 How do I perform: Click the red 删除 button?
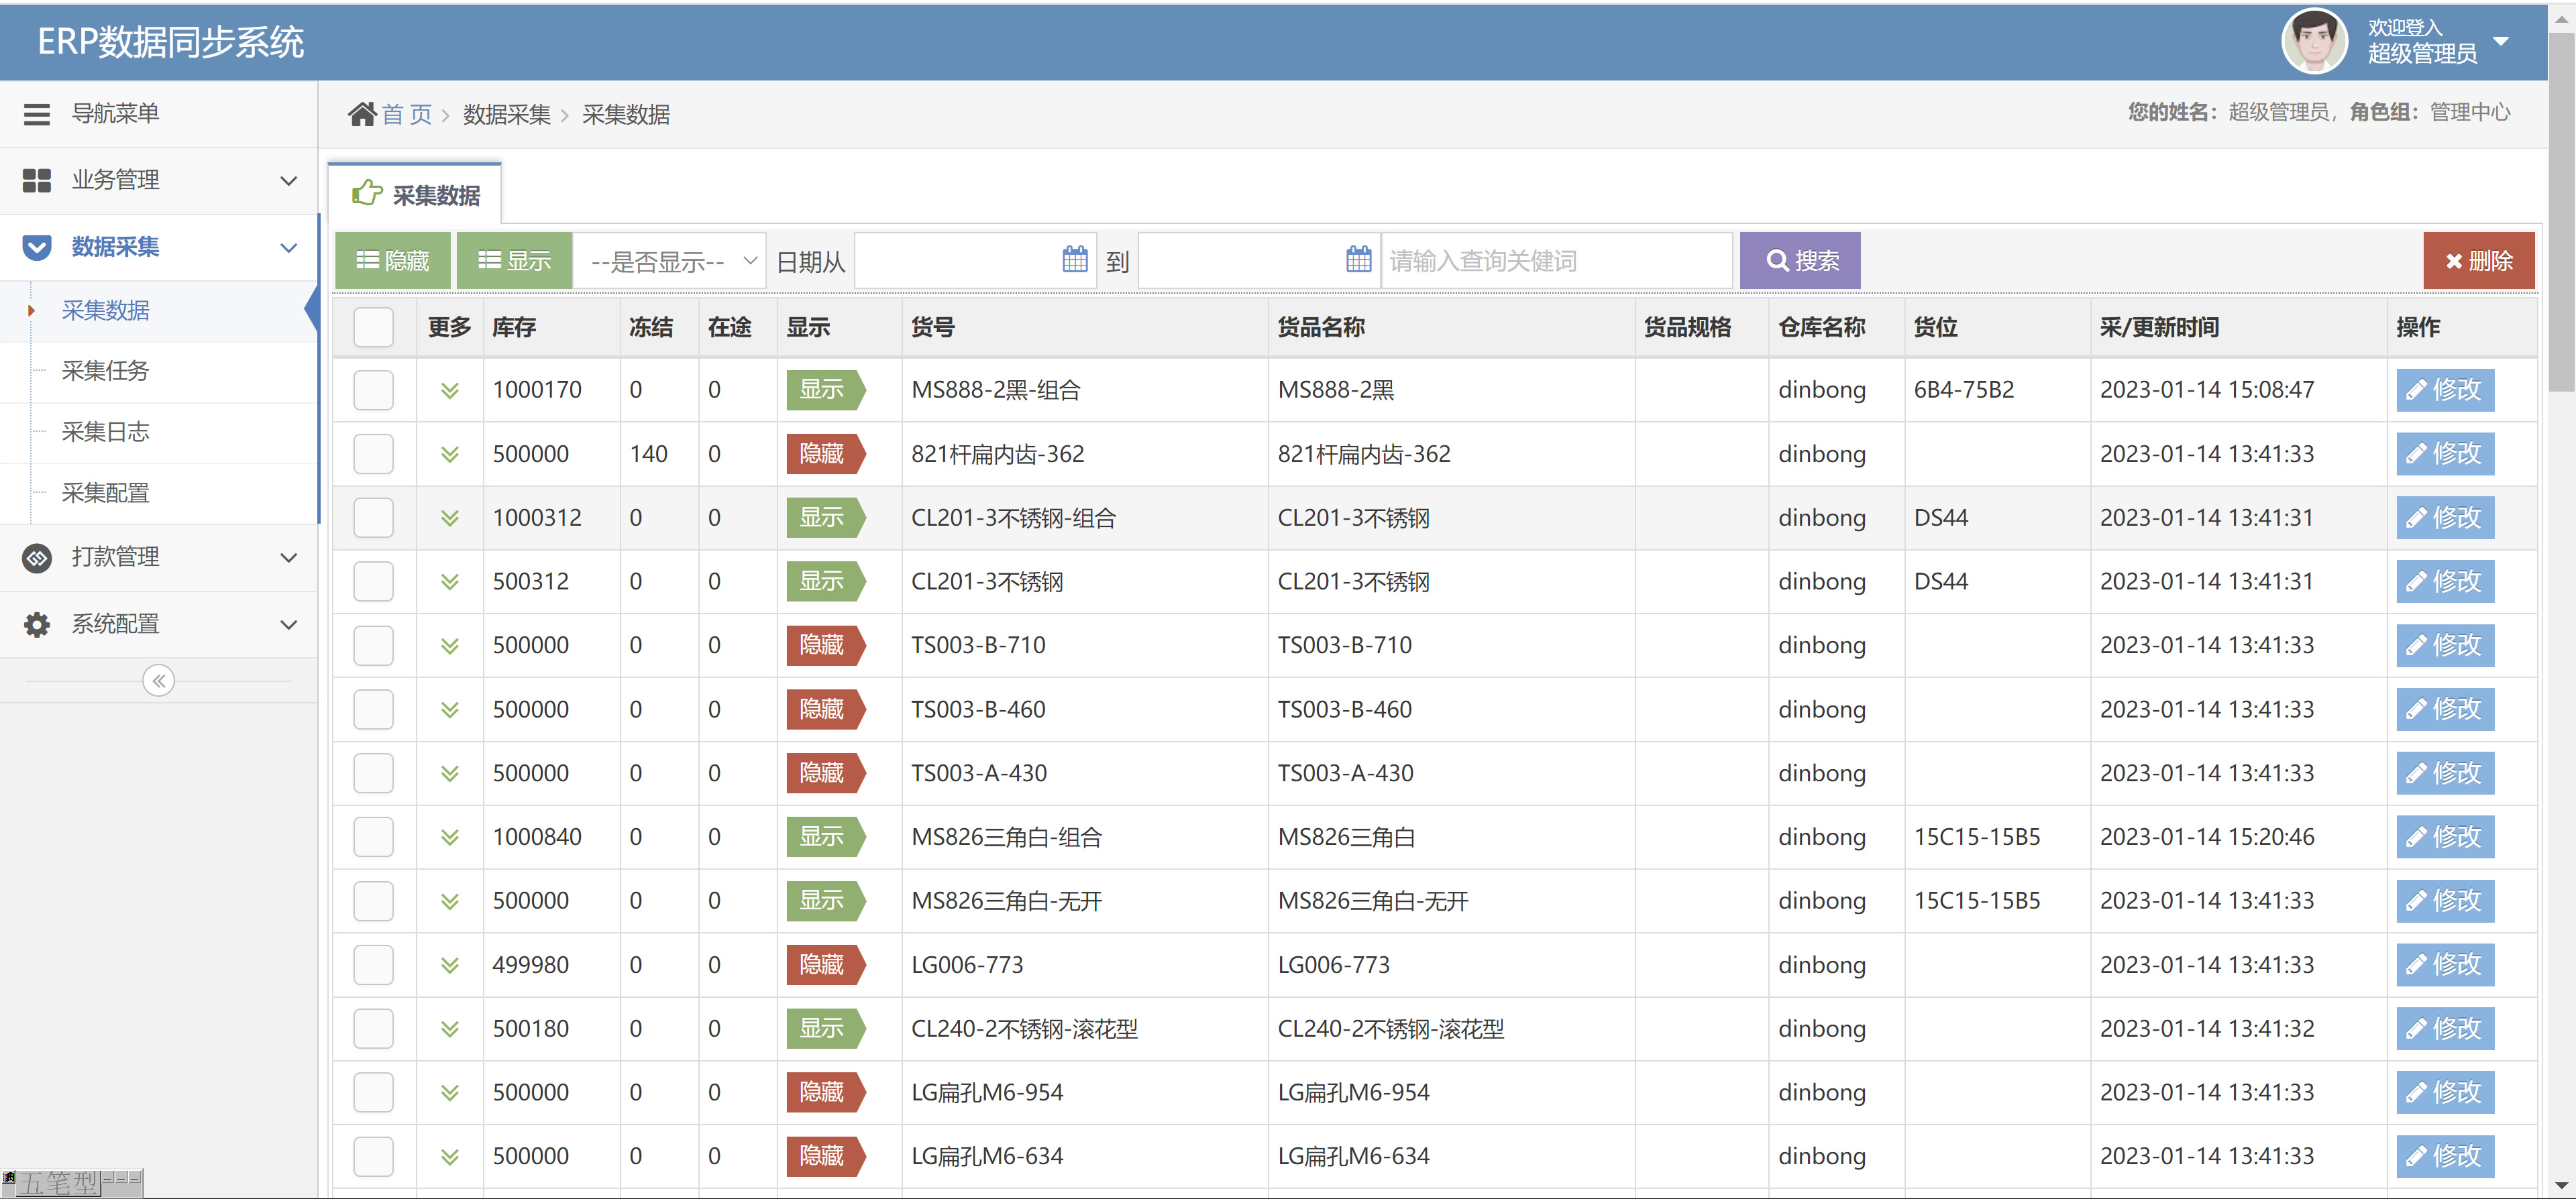2479,261
